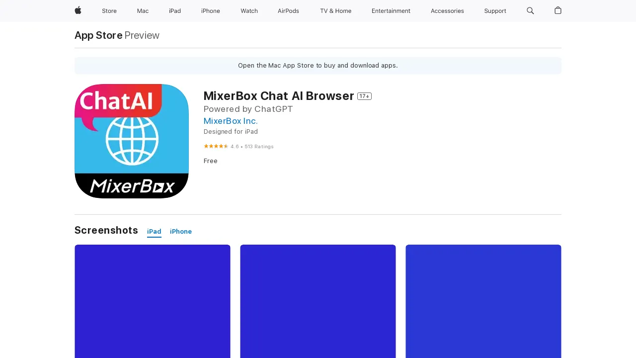Click the App Store Preview link
The height and width of the screenshot is (358, 636).
coord(98,35)
